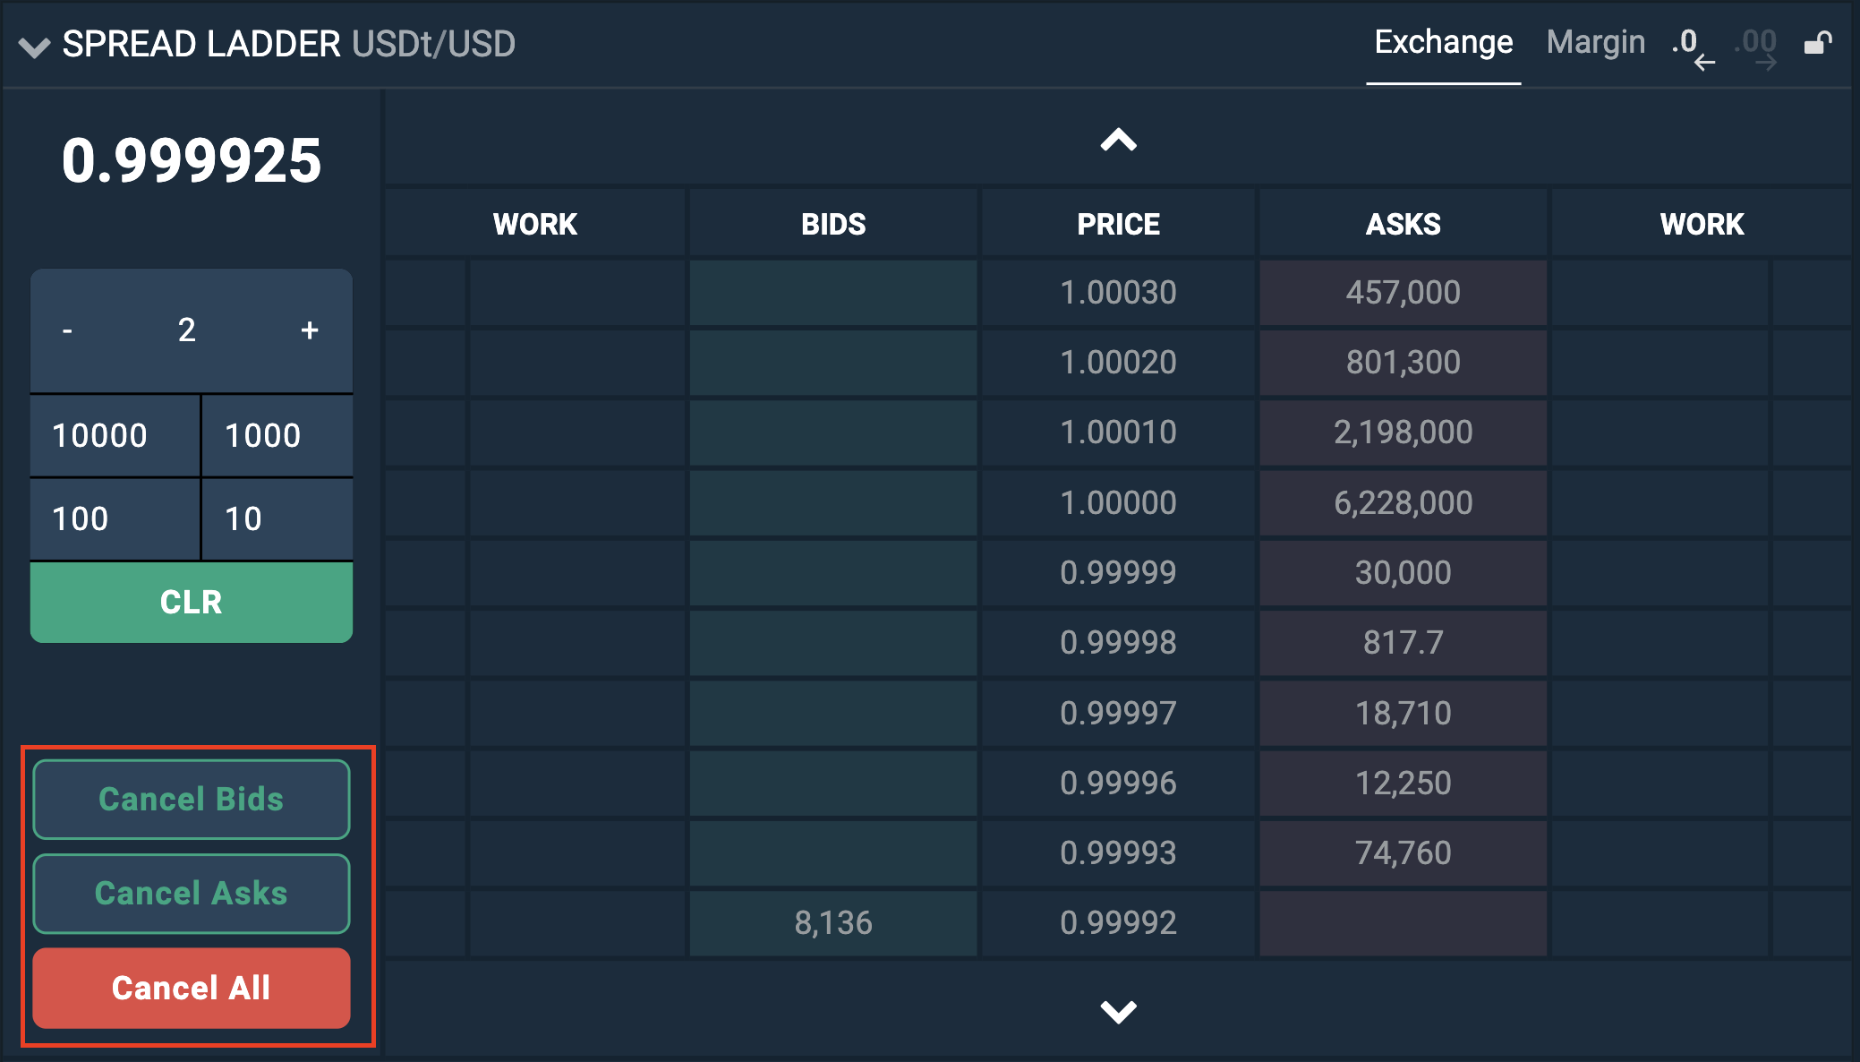Click the Cancel Asks button
Viewport: 1860px width, 1062px height.
tap(191, 894)
